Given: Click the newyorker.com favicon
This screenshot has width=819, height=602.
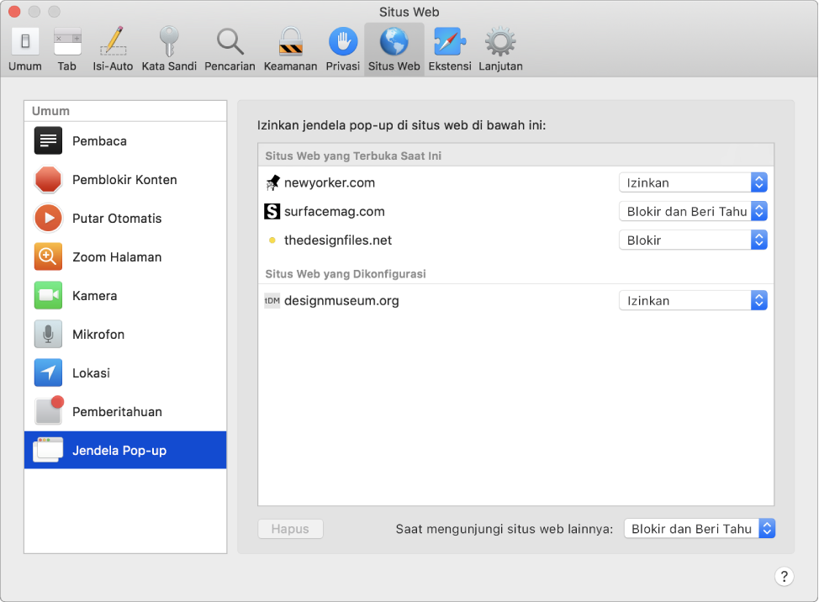Looking at the screenshot, I should click(272, 182).
